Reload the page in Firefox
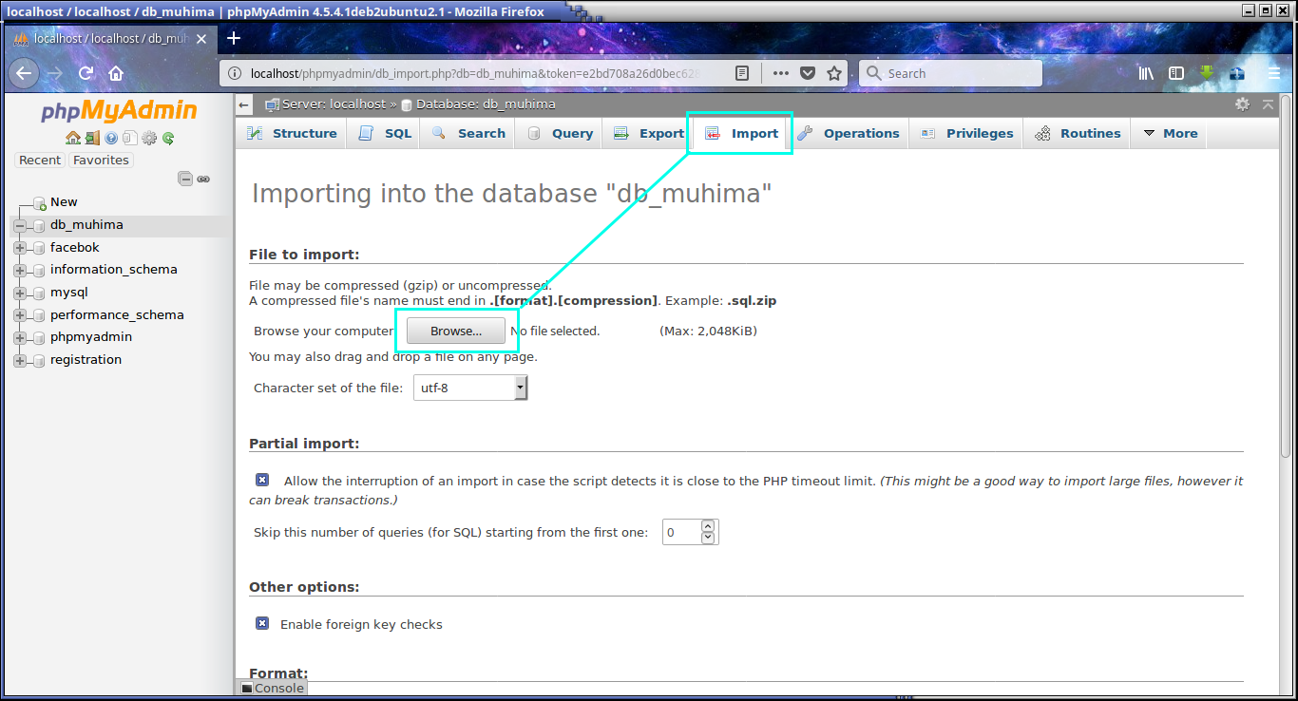 tap(86, 73)
